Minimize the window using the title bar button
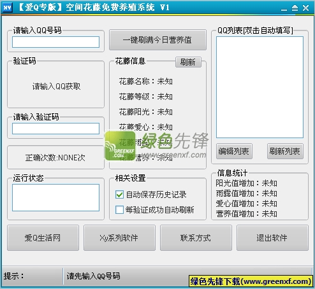Viewport: 315px width, 289px height. tap(284, 9)
